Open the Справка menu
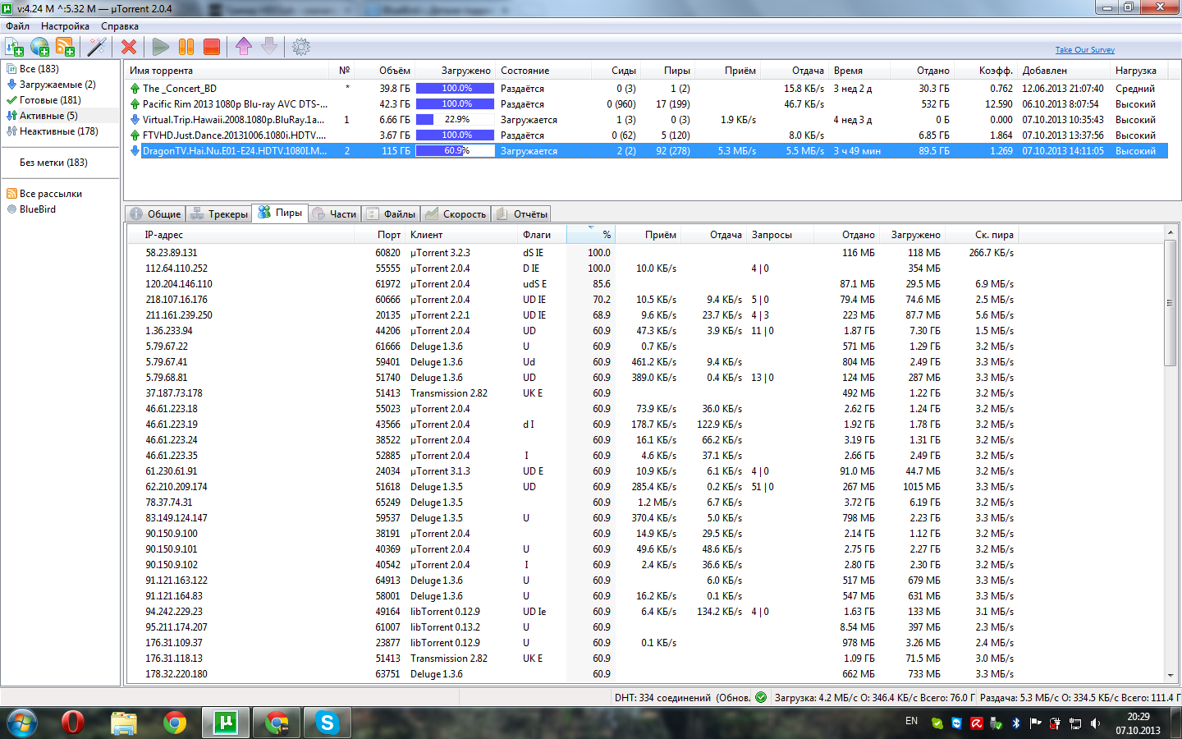This screenshot has width=1182, height=739. click(120, 26)
